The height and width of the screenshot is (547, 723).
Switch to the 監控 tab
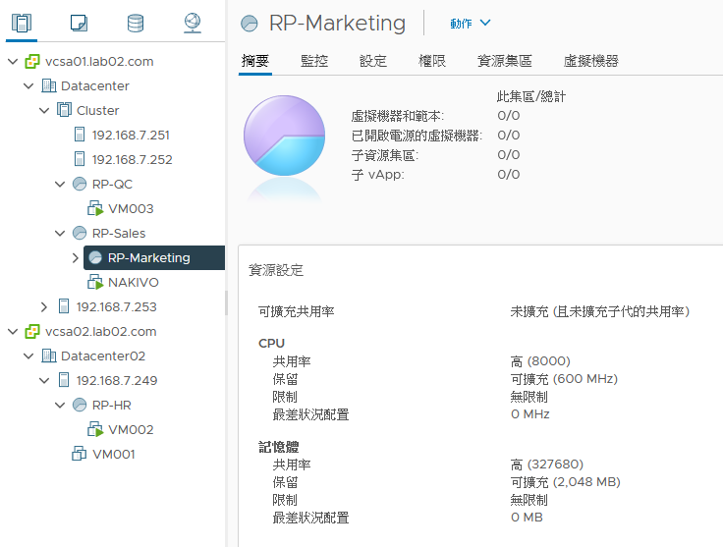314,61
